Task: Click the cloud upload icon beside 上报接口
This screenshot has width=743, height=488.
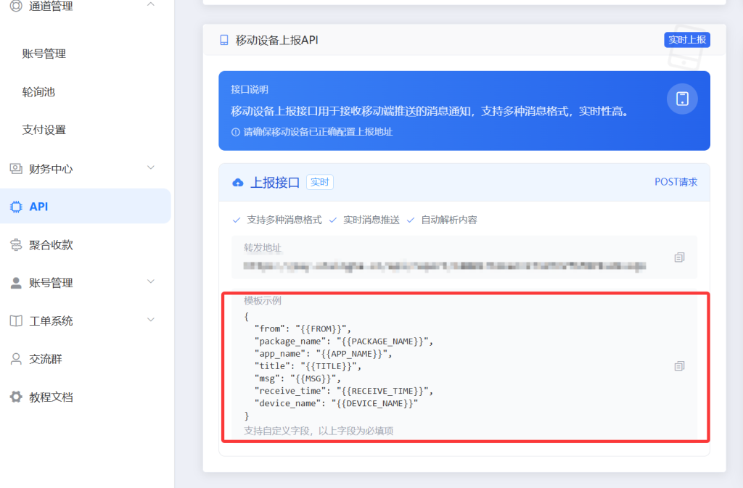Action: (237, 183)
